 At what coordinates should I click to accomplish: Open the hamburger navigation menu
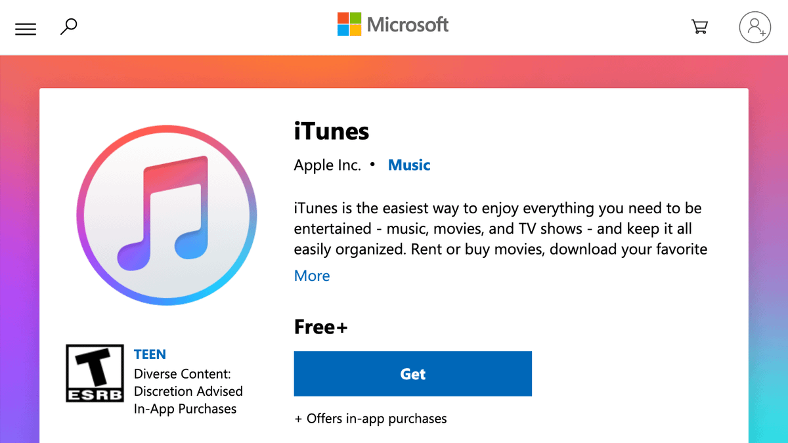point(26,29)
